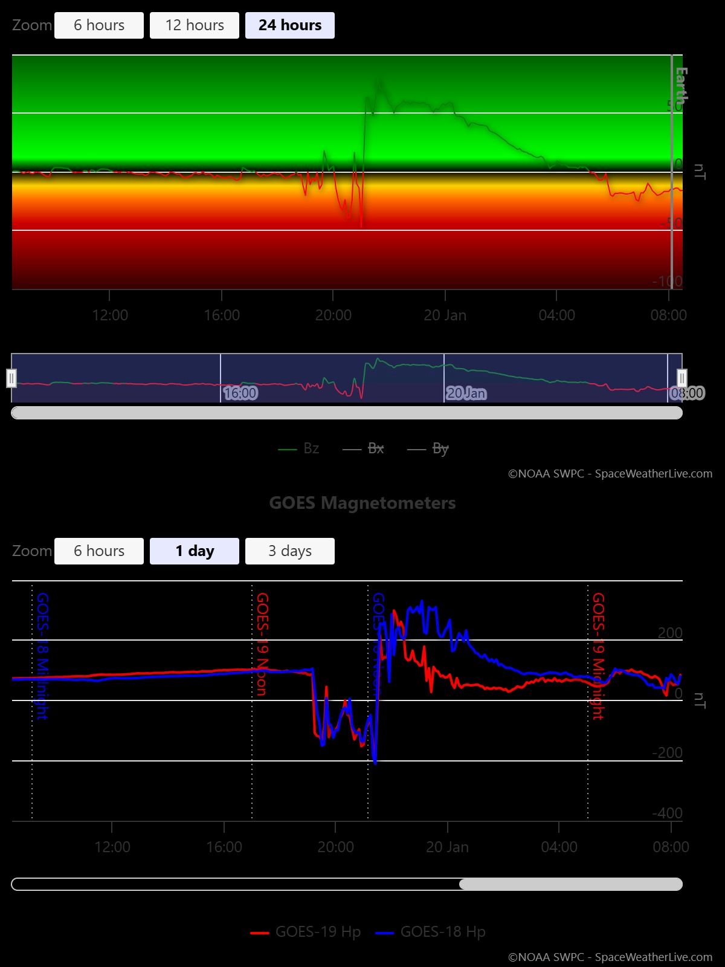Set top chart zoom to 6 hours
This screenshot has width=725, height=967.
(99, 25)
